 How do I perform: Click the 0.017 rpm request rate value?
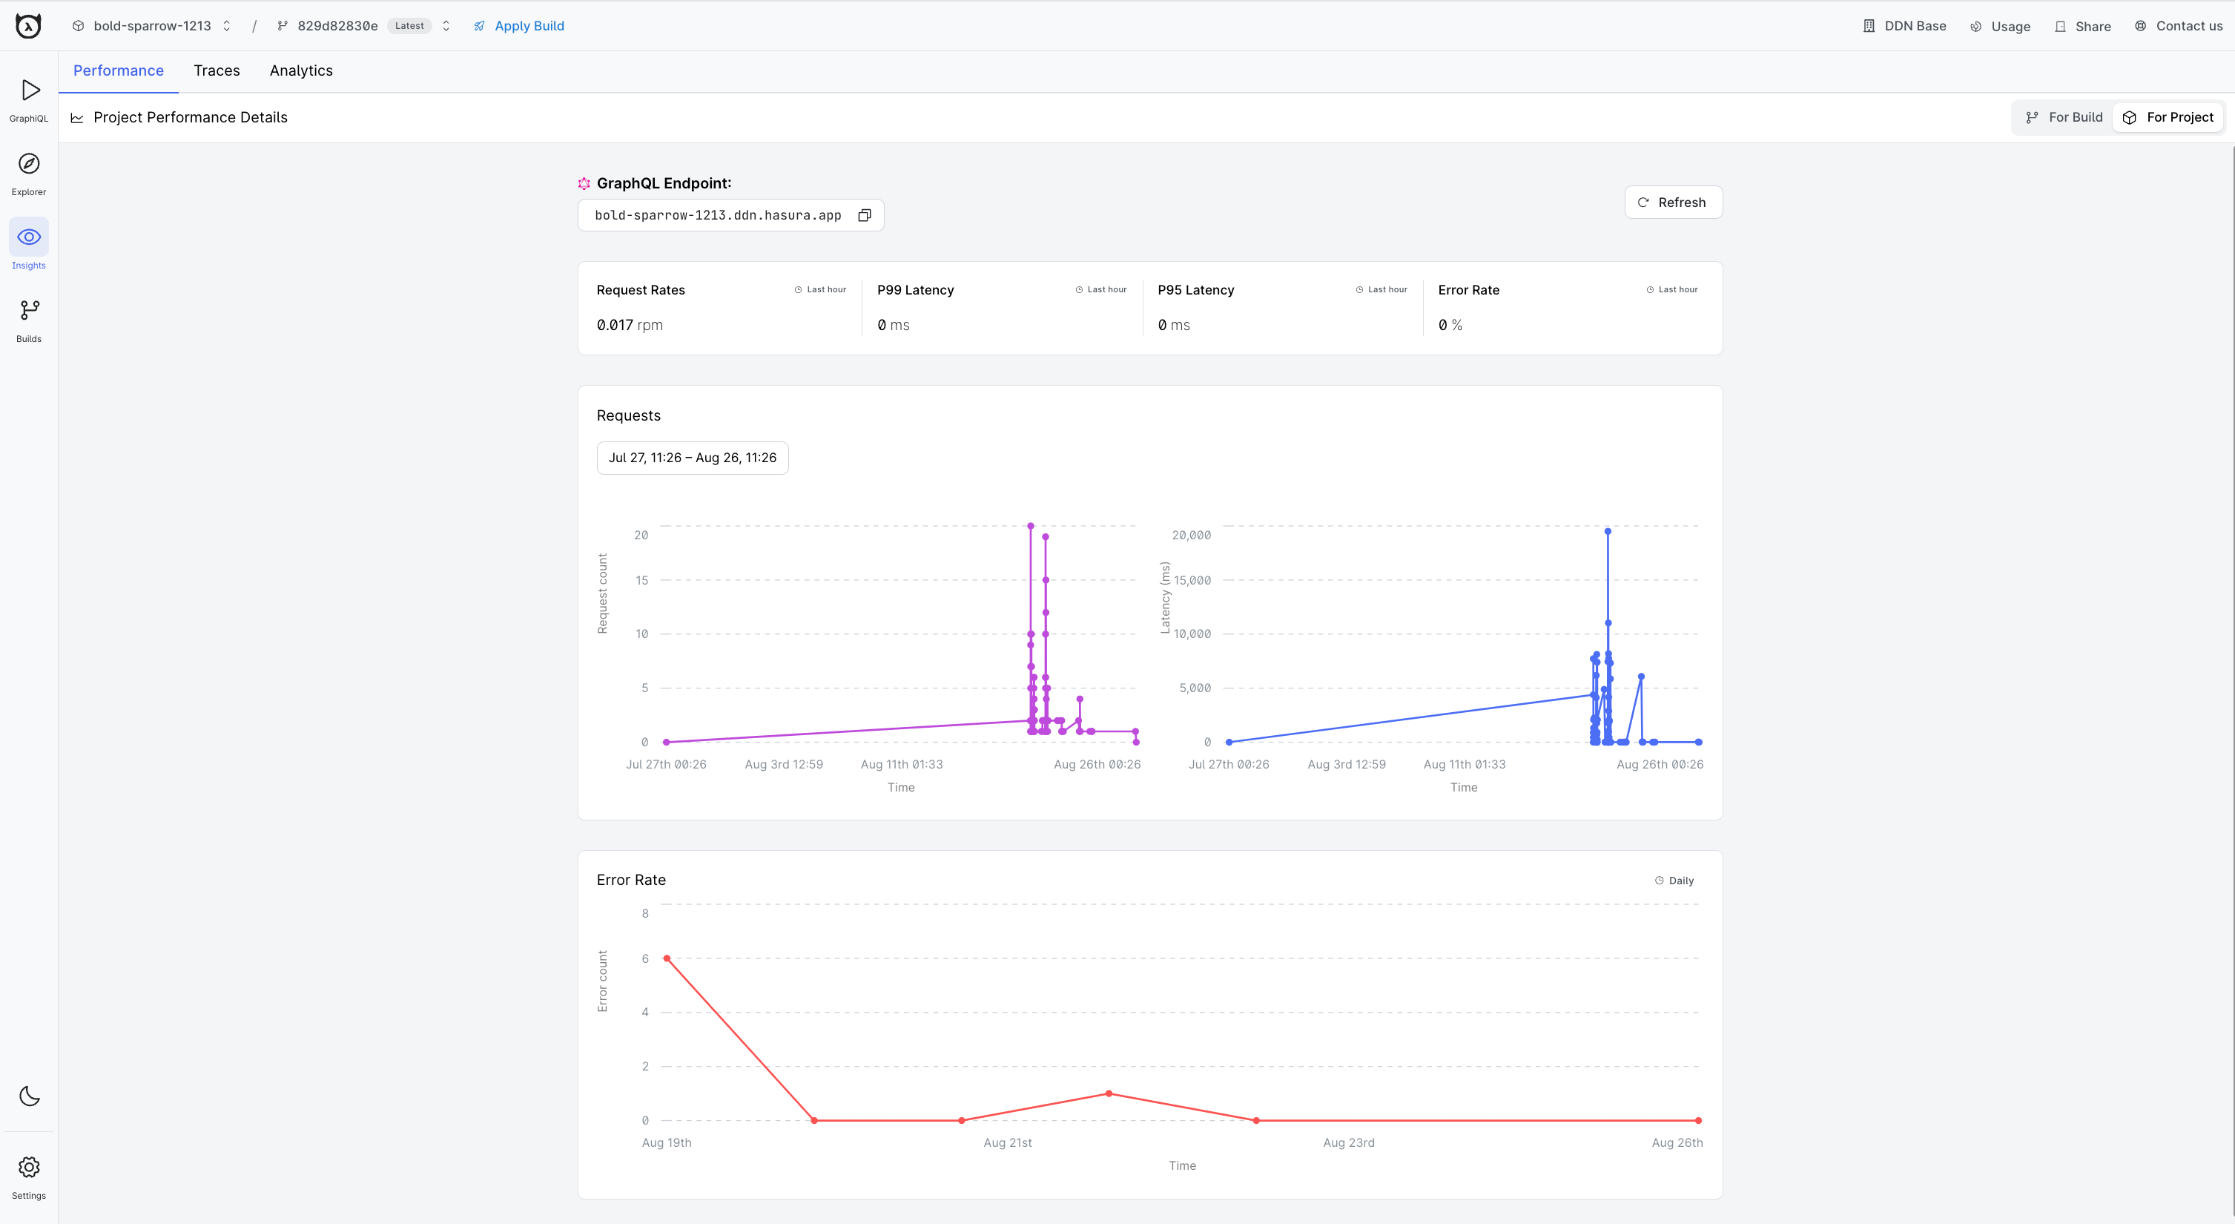click(630, 325)
